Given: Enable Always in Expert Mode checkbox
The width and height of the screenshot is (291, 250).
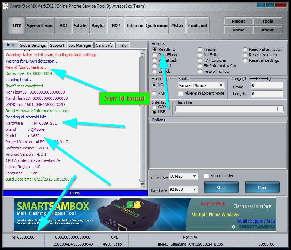Looking at the screenshot, I should pyautogui.click(x=180, y=93).
